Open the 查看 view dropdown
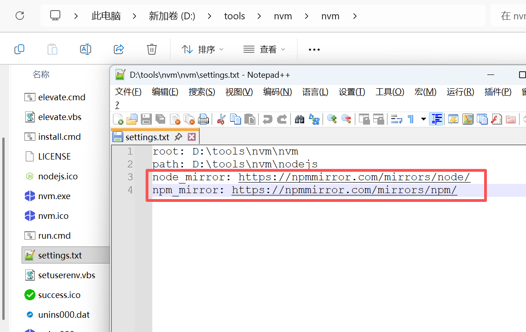526x332 pixels. tap(264, 49)
